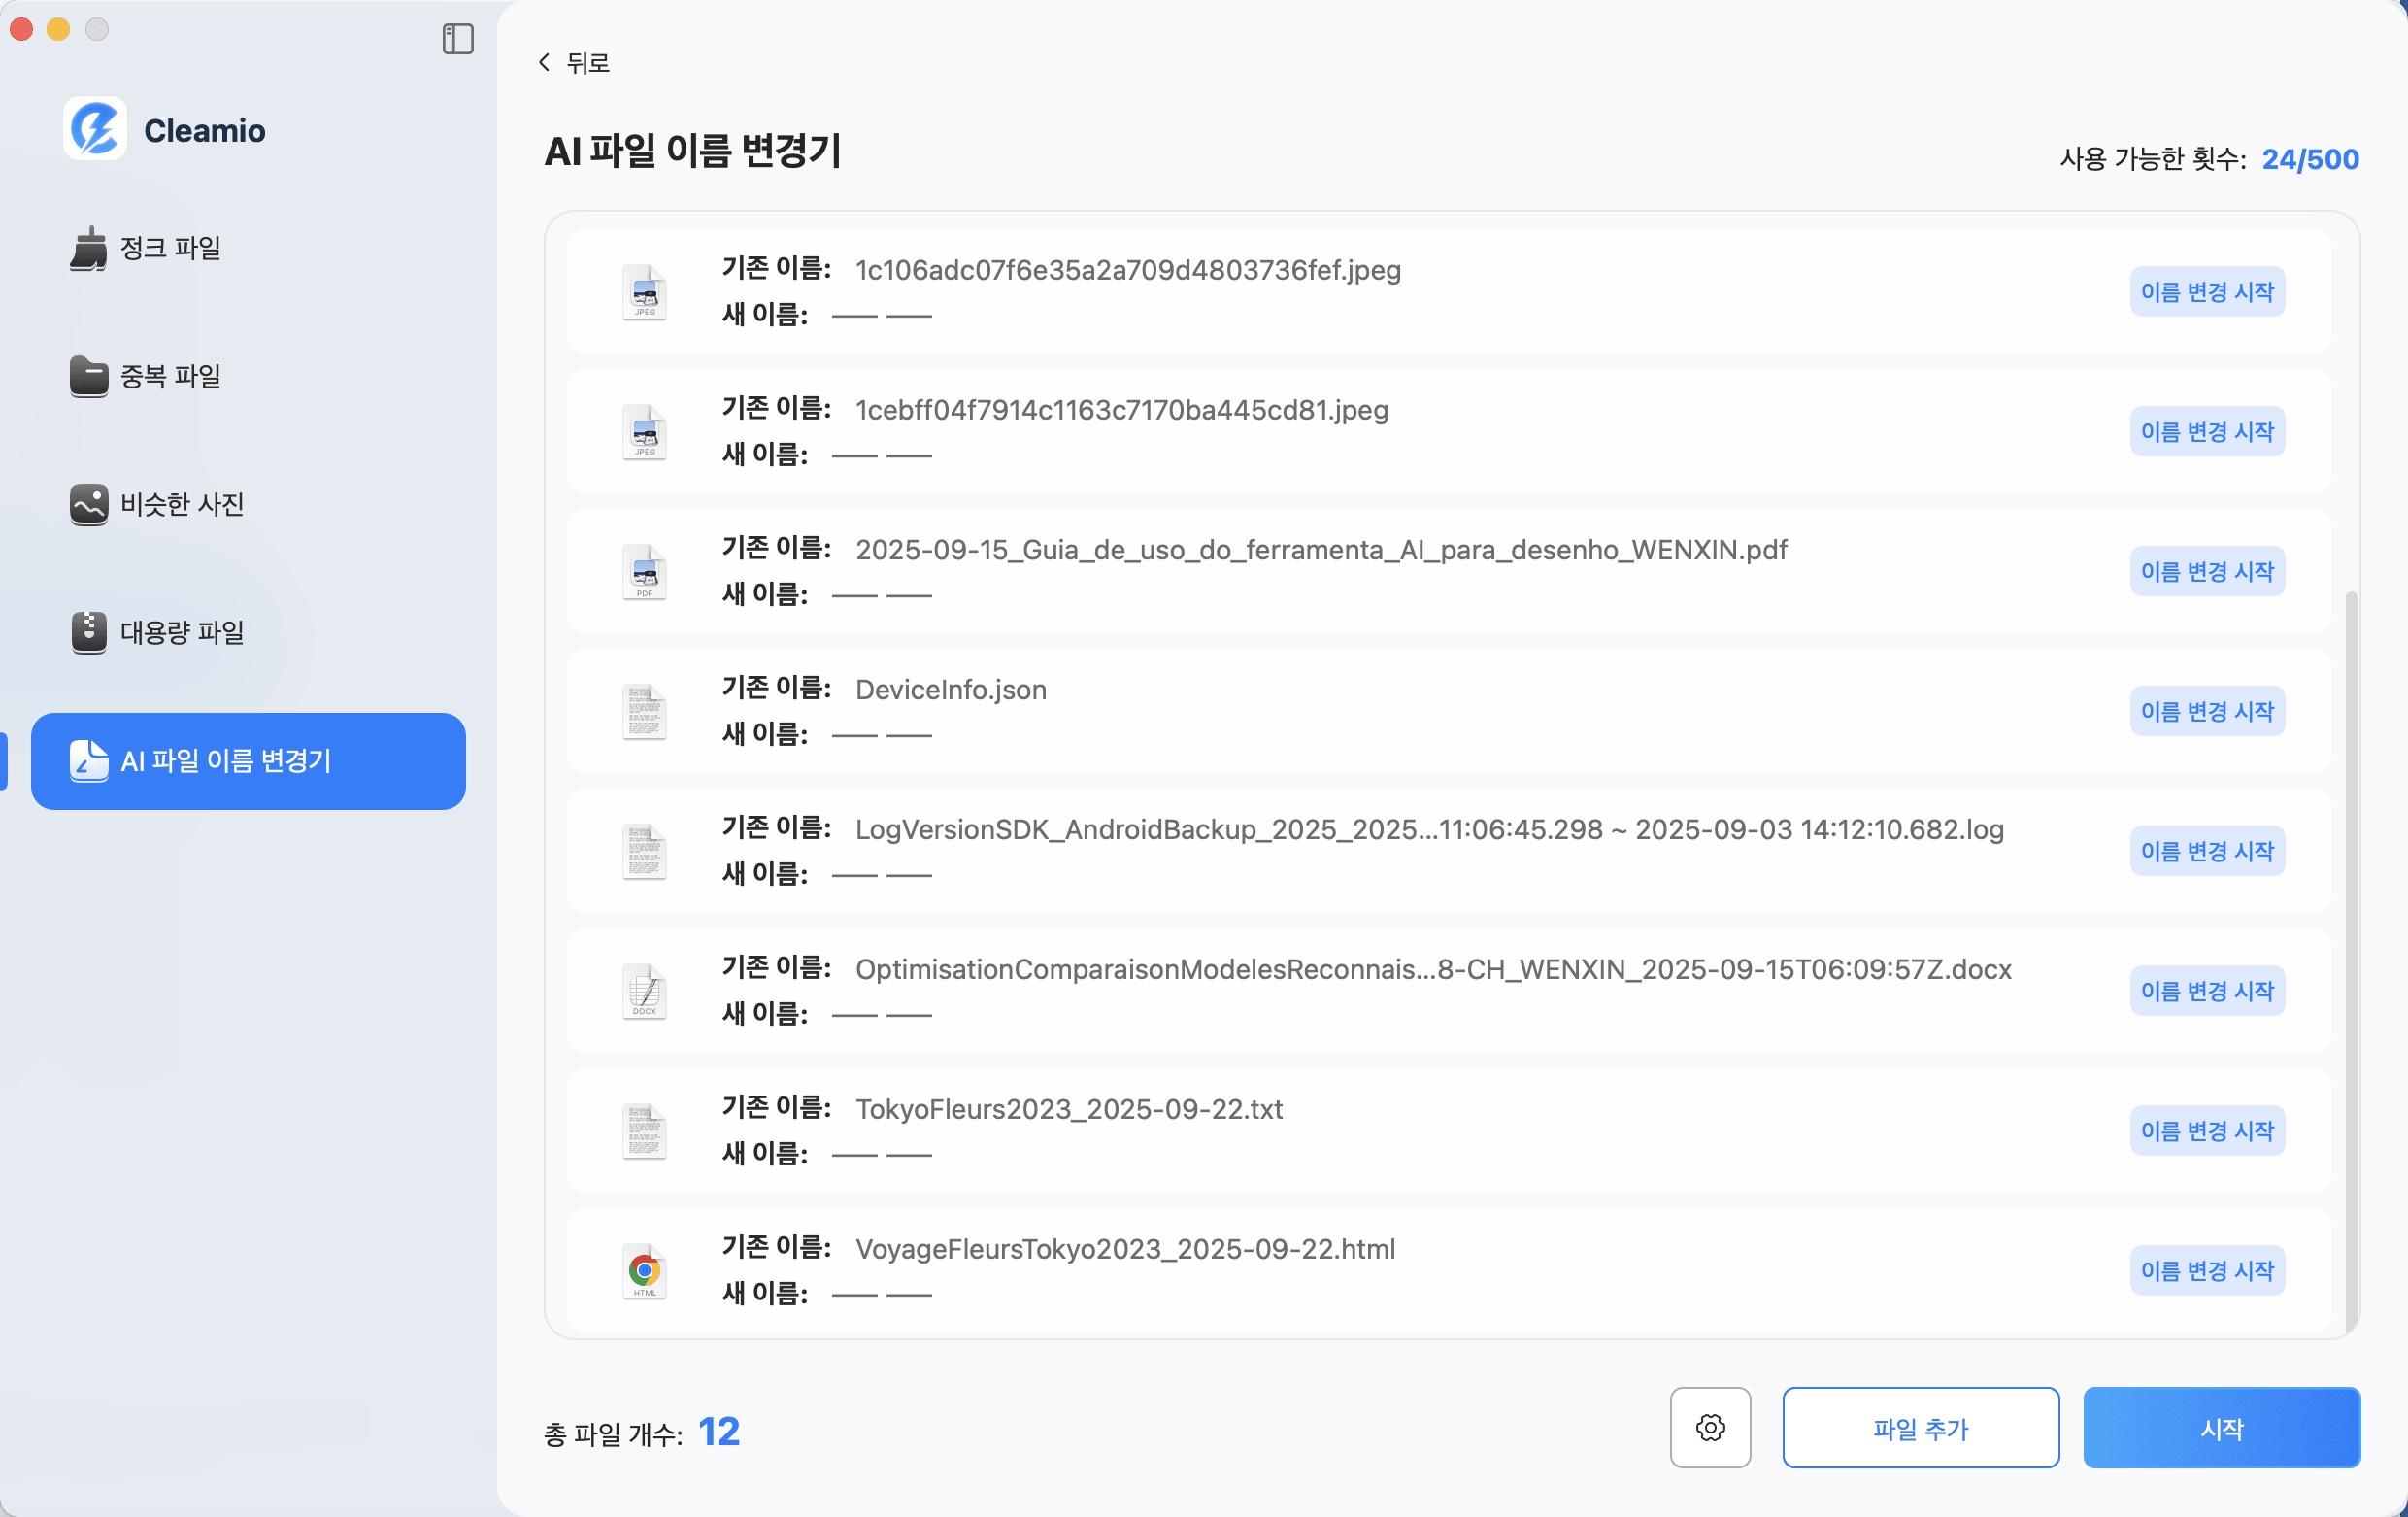This screenshot has width=2408, height=1517.
Task: Click the 시작 button
Action: pos(2222,1428)
